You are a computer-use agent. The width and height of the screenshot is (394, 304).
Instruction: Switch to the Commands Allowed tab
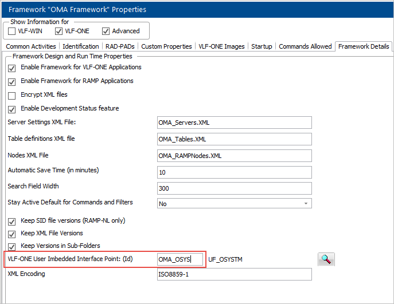pos(305,46)
